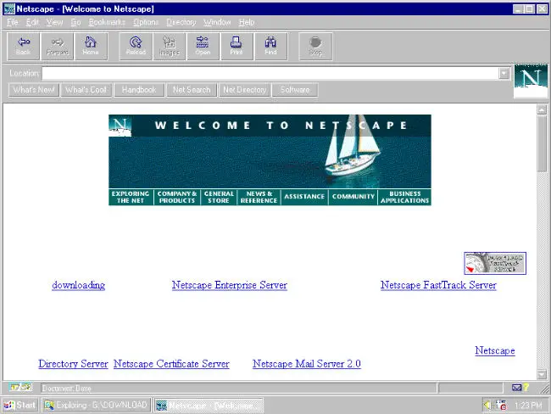Screen dimensions: 551x414
Task: Follow the Netscape FastTrack Server link
Action: [438, 285]
